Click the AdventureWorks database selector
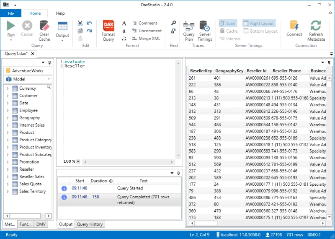Viewport: 335px width, 239px height. (x=28, y=70)
